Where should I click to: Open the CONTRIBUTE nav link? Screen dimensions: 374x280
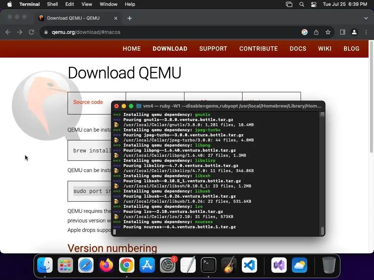[259, 48]
